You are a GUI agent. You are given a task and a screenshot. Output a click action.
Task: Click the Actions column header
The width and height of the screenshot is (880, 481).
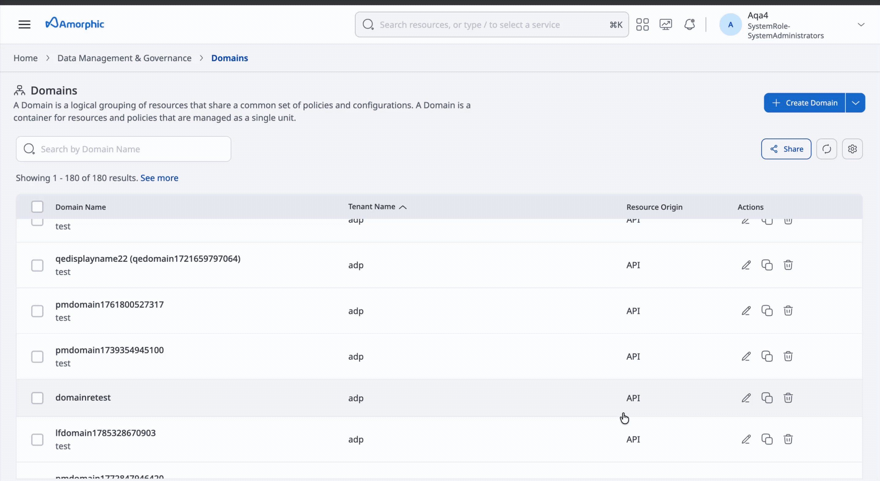pos(750,207)
